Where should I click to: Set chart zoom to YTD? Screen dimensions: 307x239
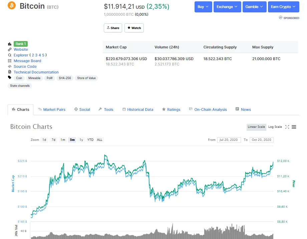point(90,140)
